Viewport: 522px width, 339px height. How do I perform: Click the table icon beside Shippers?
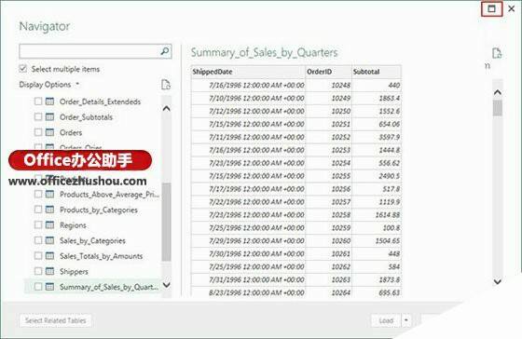click(x=49, y=271)
